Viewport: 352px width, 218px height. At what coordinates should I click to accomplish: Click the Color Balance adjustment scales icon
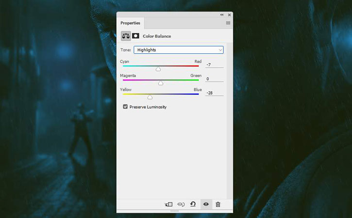pos(126,36)
